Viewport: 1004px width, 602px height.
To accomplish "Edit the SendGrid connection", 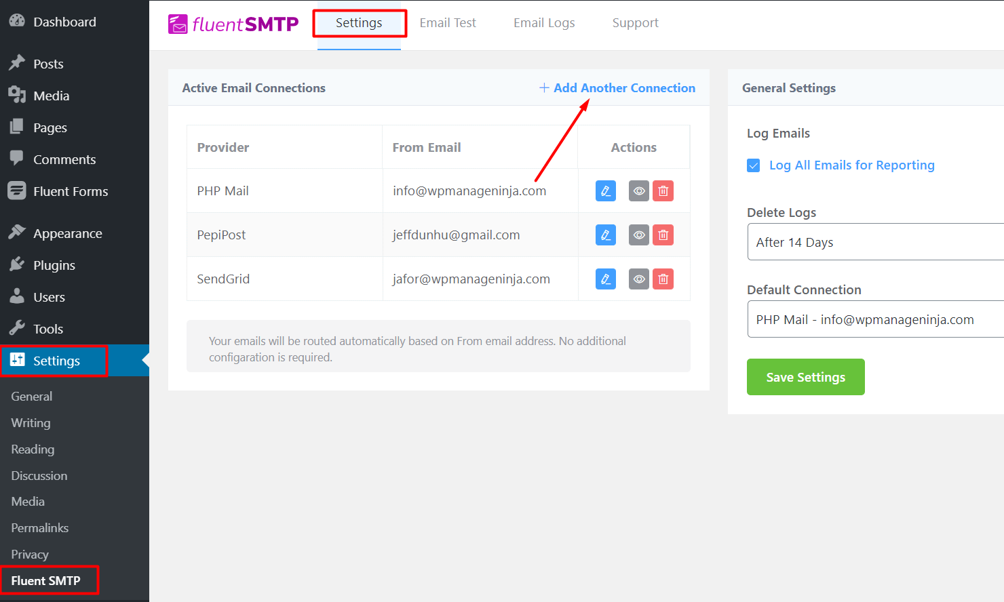I will coord(606,279).
